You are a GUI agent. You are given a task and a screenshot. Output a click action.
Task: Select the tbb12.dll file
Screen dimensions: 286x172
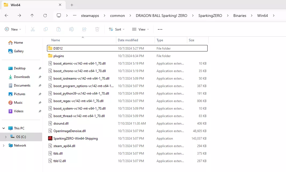tap(127, 161)
